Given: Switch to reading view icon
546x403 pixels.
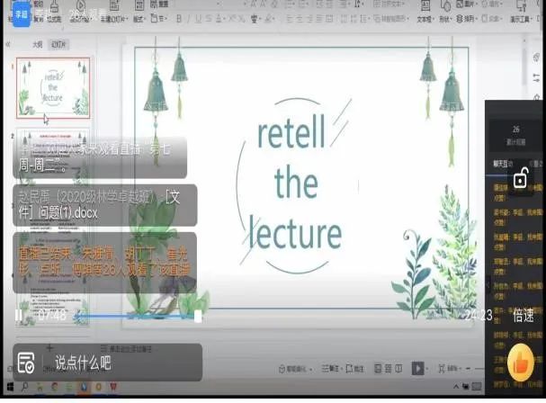Looking at the screenshot, I should tap(399, 368).
